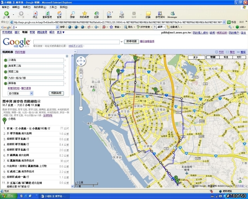
Task: Open the Google toolbar wrench settings
Action: 230,27
